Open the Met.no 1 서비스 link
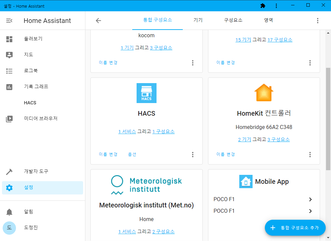Screen dimensions: 331x241 [x=127, y=232]
